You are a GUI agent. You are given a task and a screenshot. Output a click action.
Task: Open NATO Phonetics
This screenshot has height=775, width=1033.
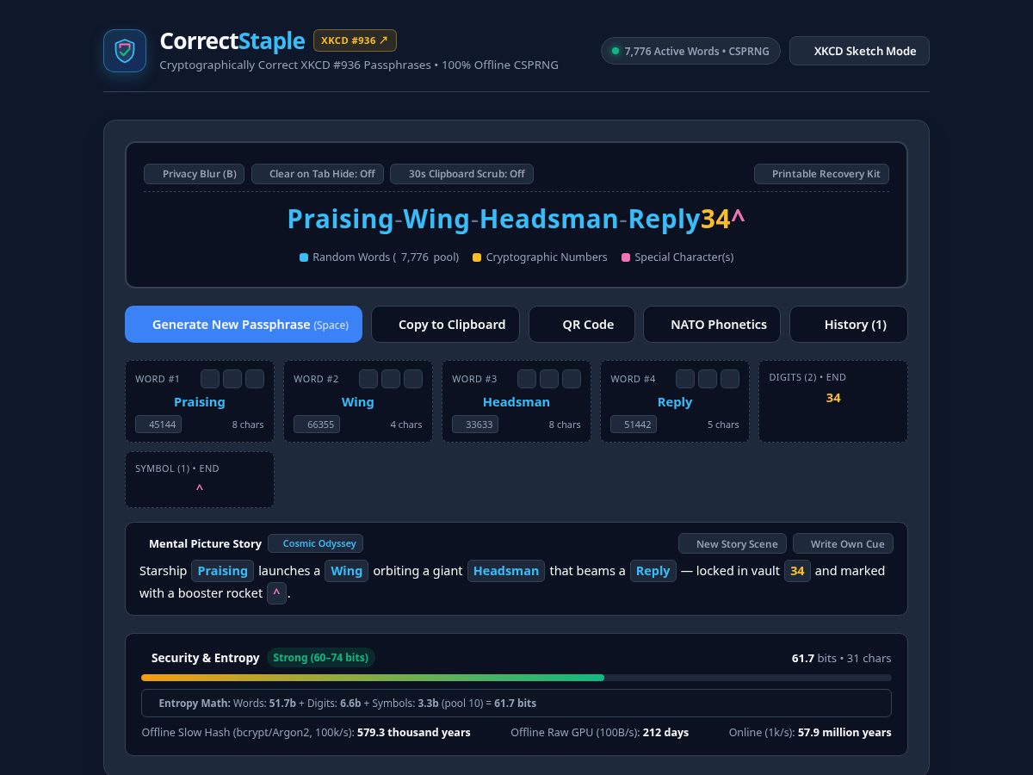712,325
